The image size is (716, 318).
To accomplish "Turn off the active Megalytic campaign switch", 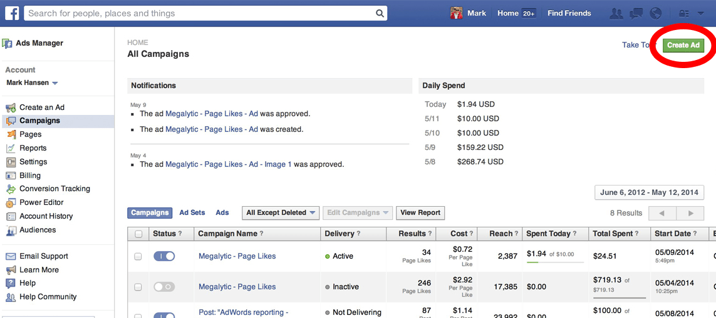I will [164, 256].
